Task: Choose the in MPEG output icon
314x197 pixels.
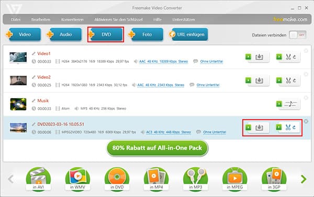Action: (x=234, y=179)
